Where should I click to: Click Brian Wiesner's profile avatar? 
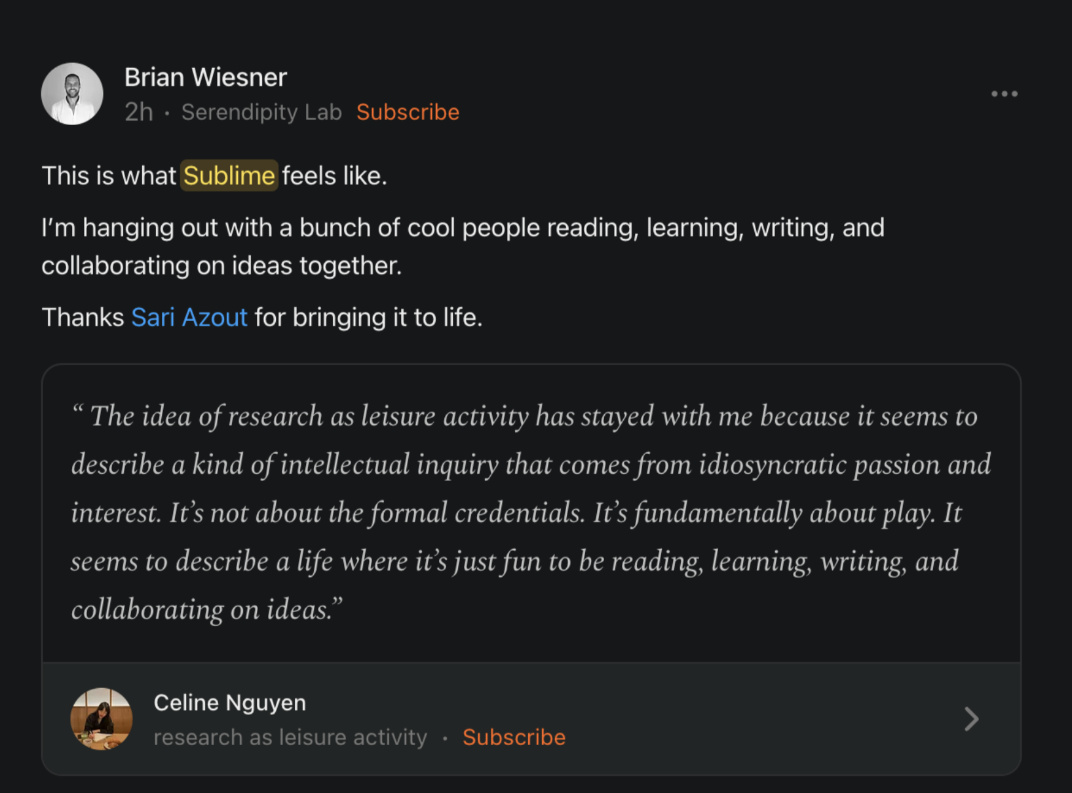point(72,94)
